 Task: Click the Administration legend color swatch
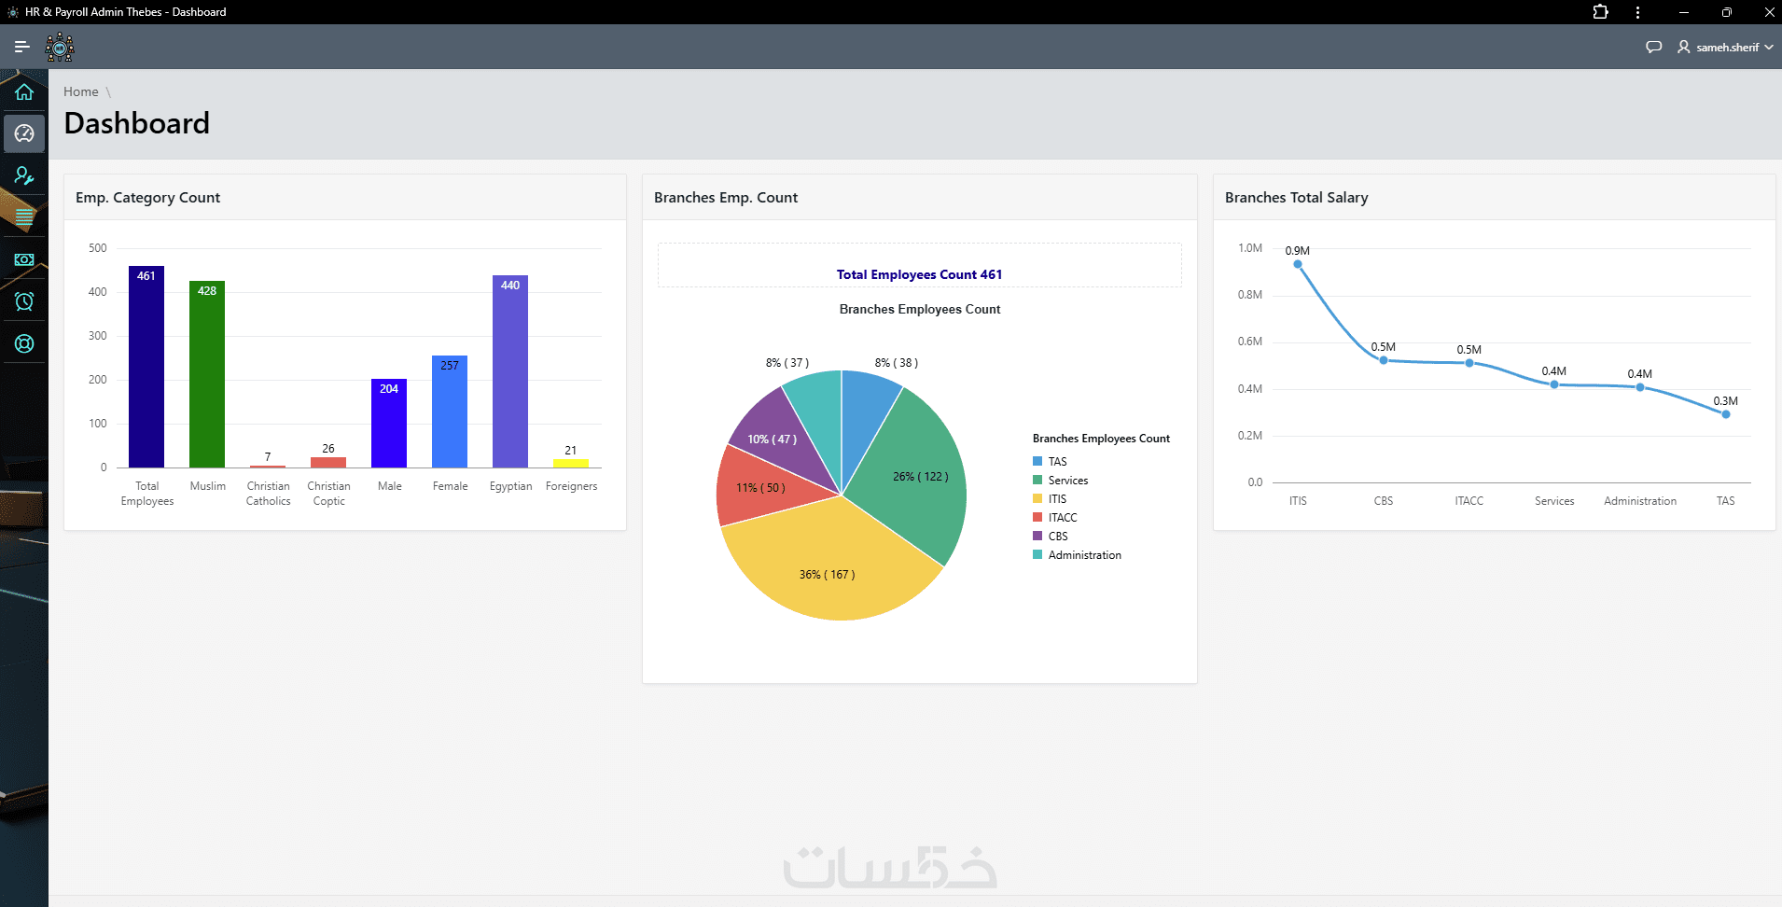tap(1037, 555)
